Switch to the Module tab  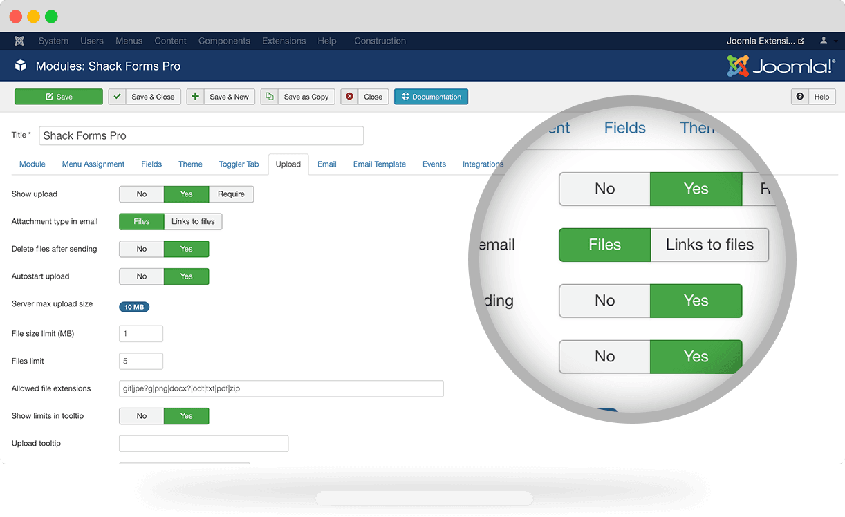click(x=32, y=164)
